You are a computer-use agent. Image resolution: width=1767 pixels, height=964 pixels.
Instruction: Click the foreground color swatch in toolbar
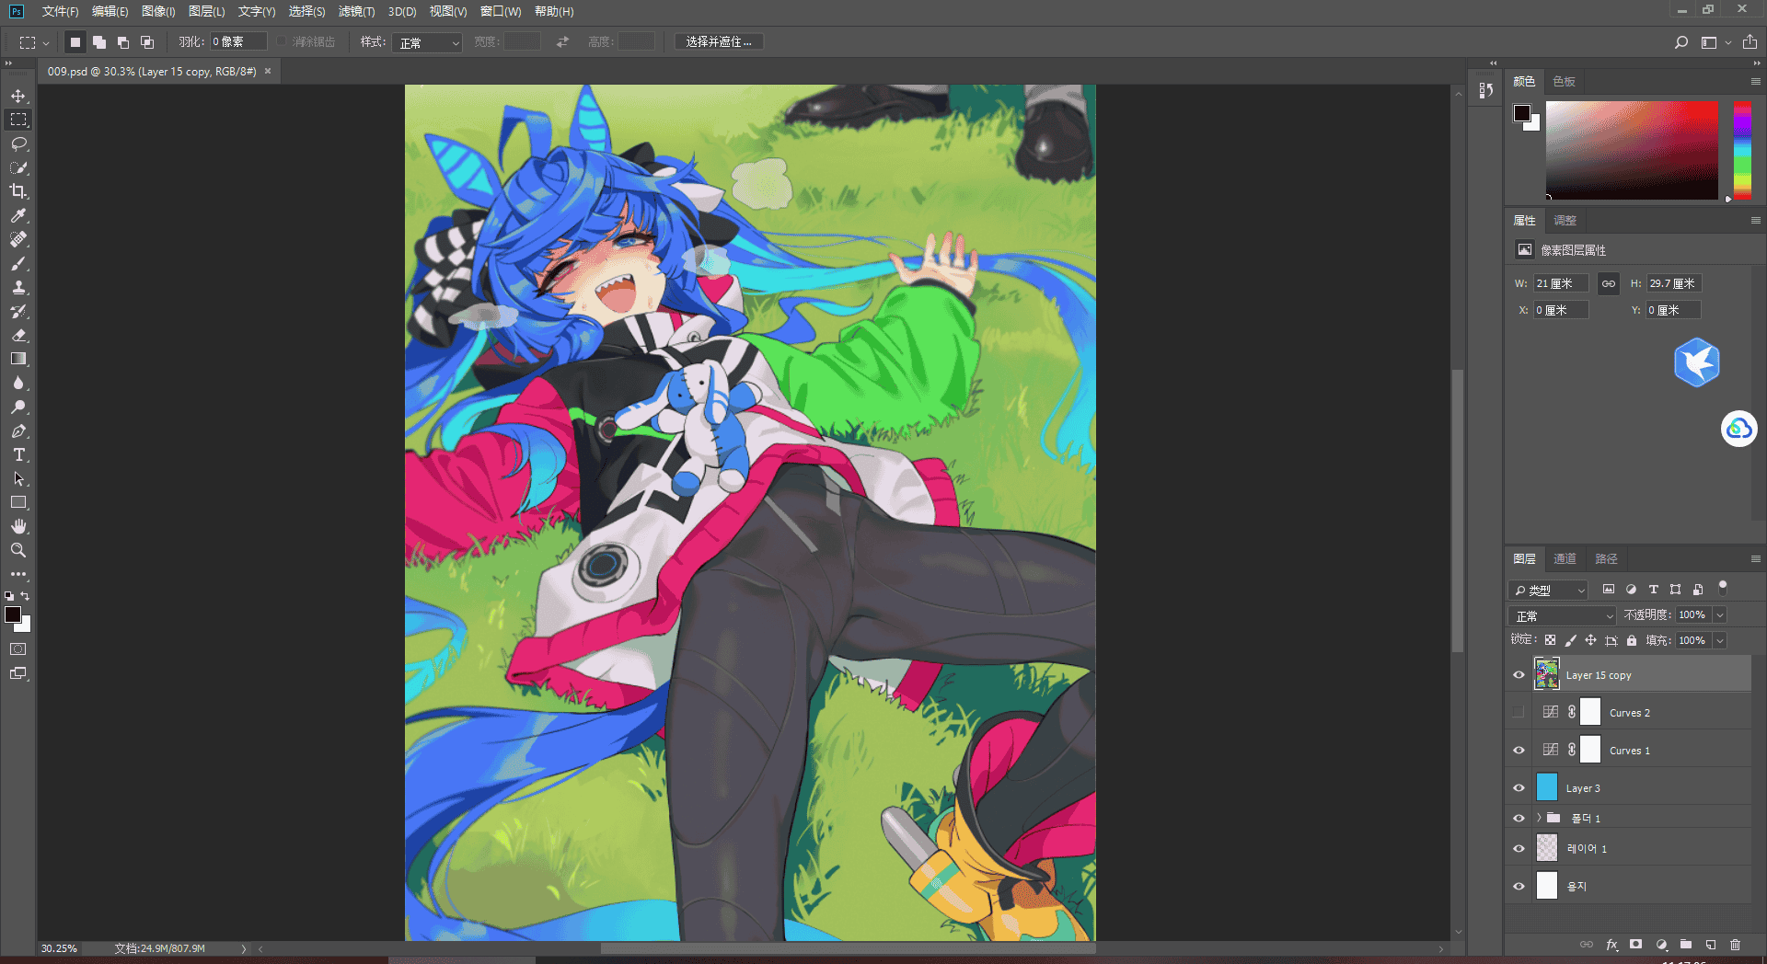click(x=12, y=614)
